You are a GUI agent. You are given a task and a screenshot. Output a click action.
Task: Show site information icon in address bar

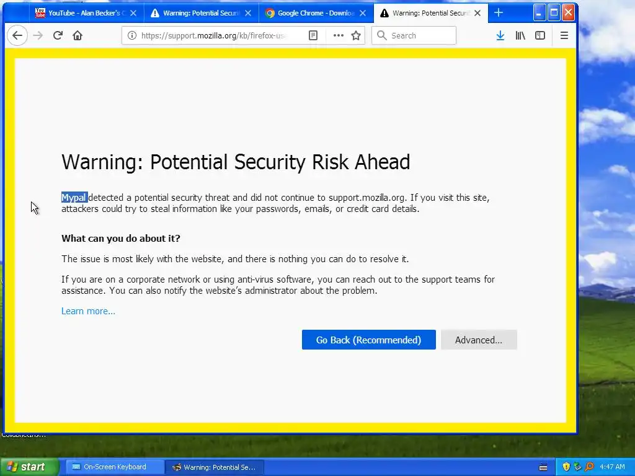click(131, 35)
